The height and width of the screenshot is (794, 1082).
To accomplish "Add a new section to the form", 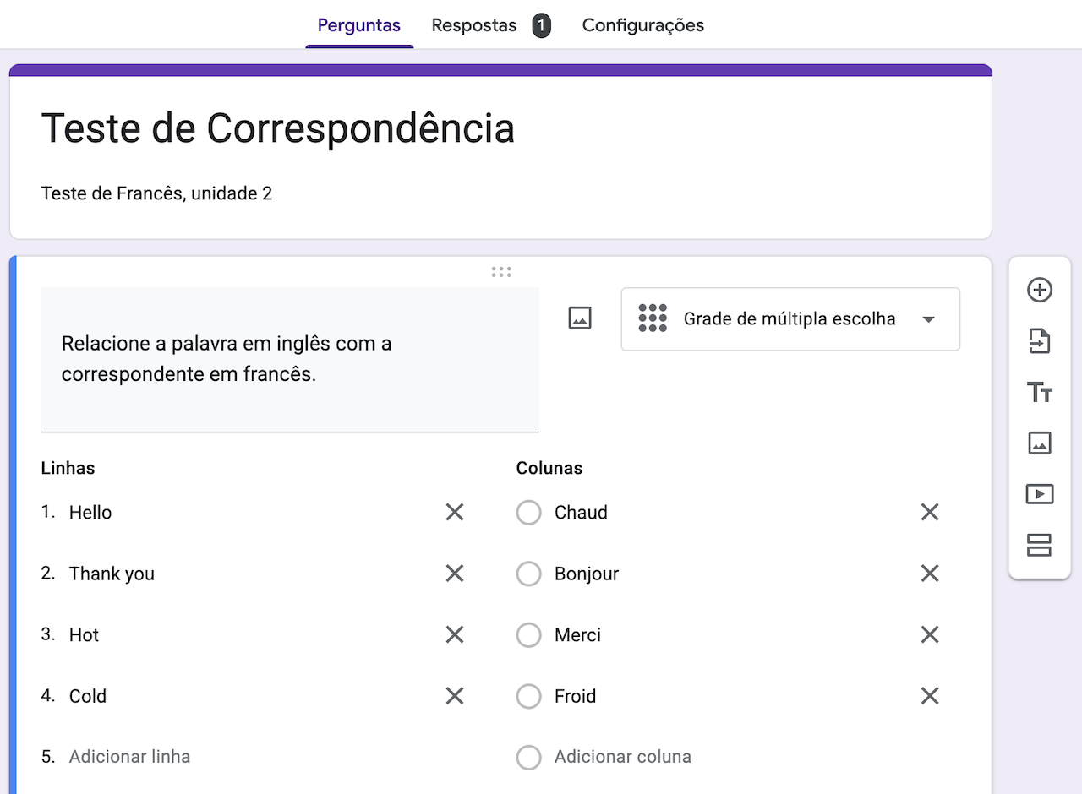I will (1039, 545).
